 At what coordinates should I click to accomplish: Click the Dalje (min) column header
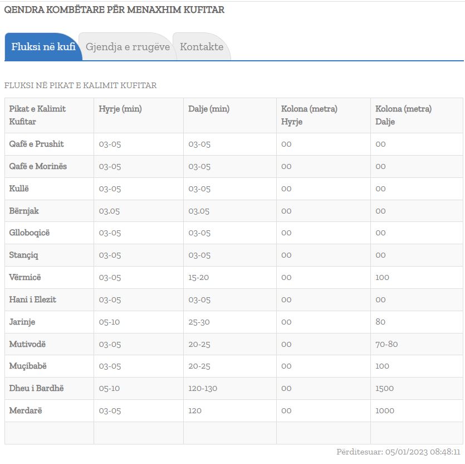(209, 109)
